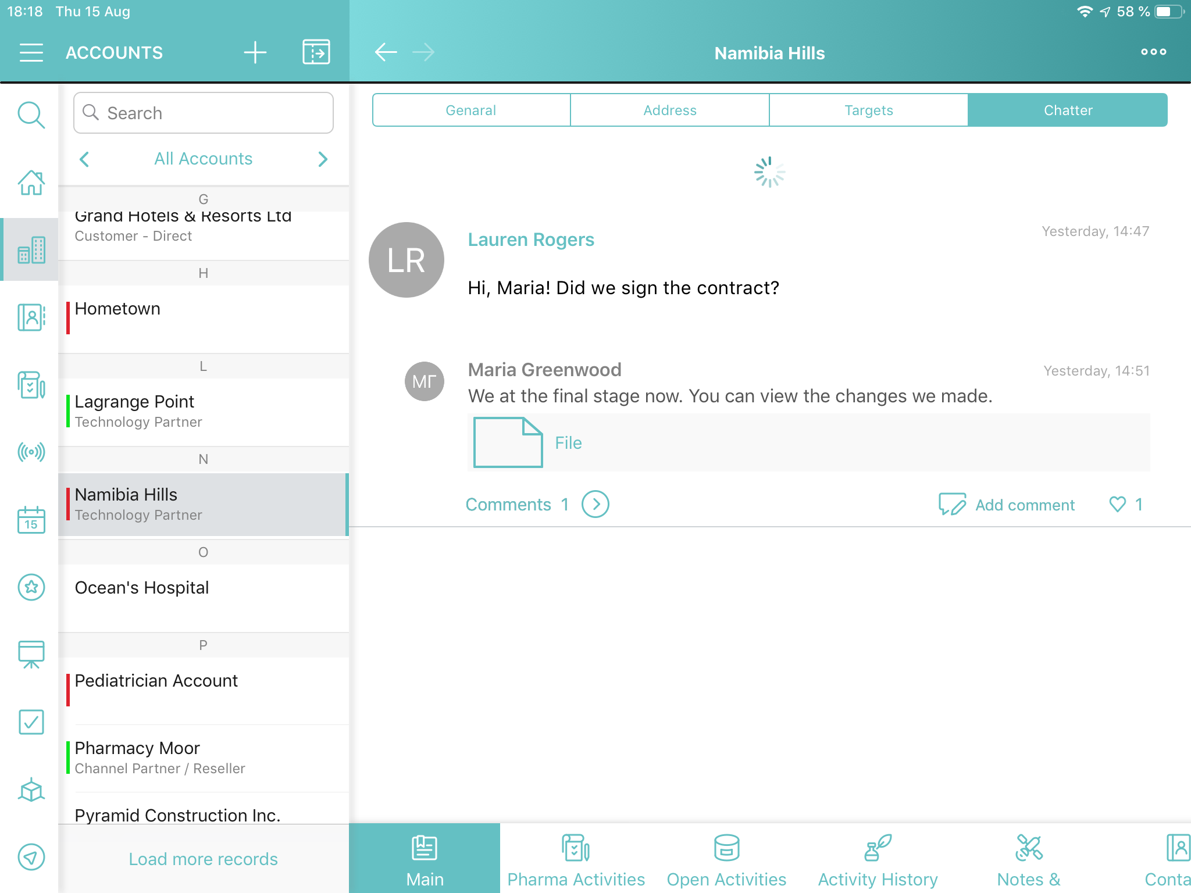Add a new account with plus icon
This screenshot has width=1191, height=893.
pos(255,52)
